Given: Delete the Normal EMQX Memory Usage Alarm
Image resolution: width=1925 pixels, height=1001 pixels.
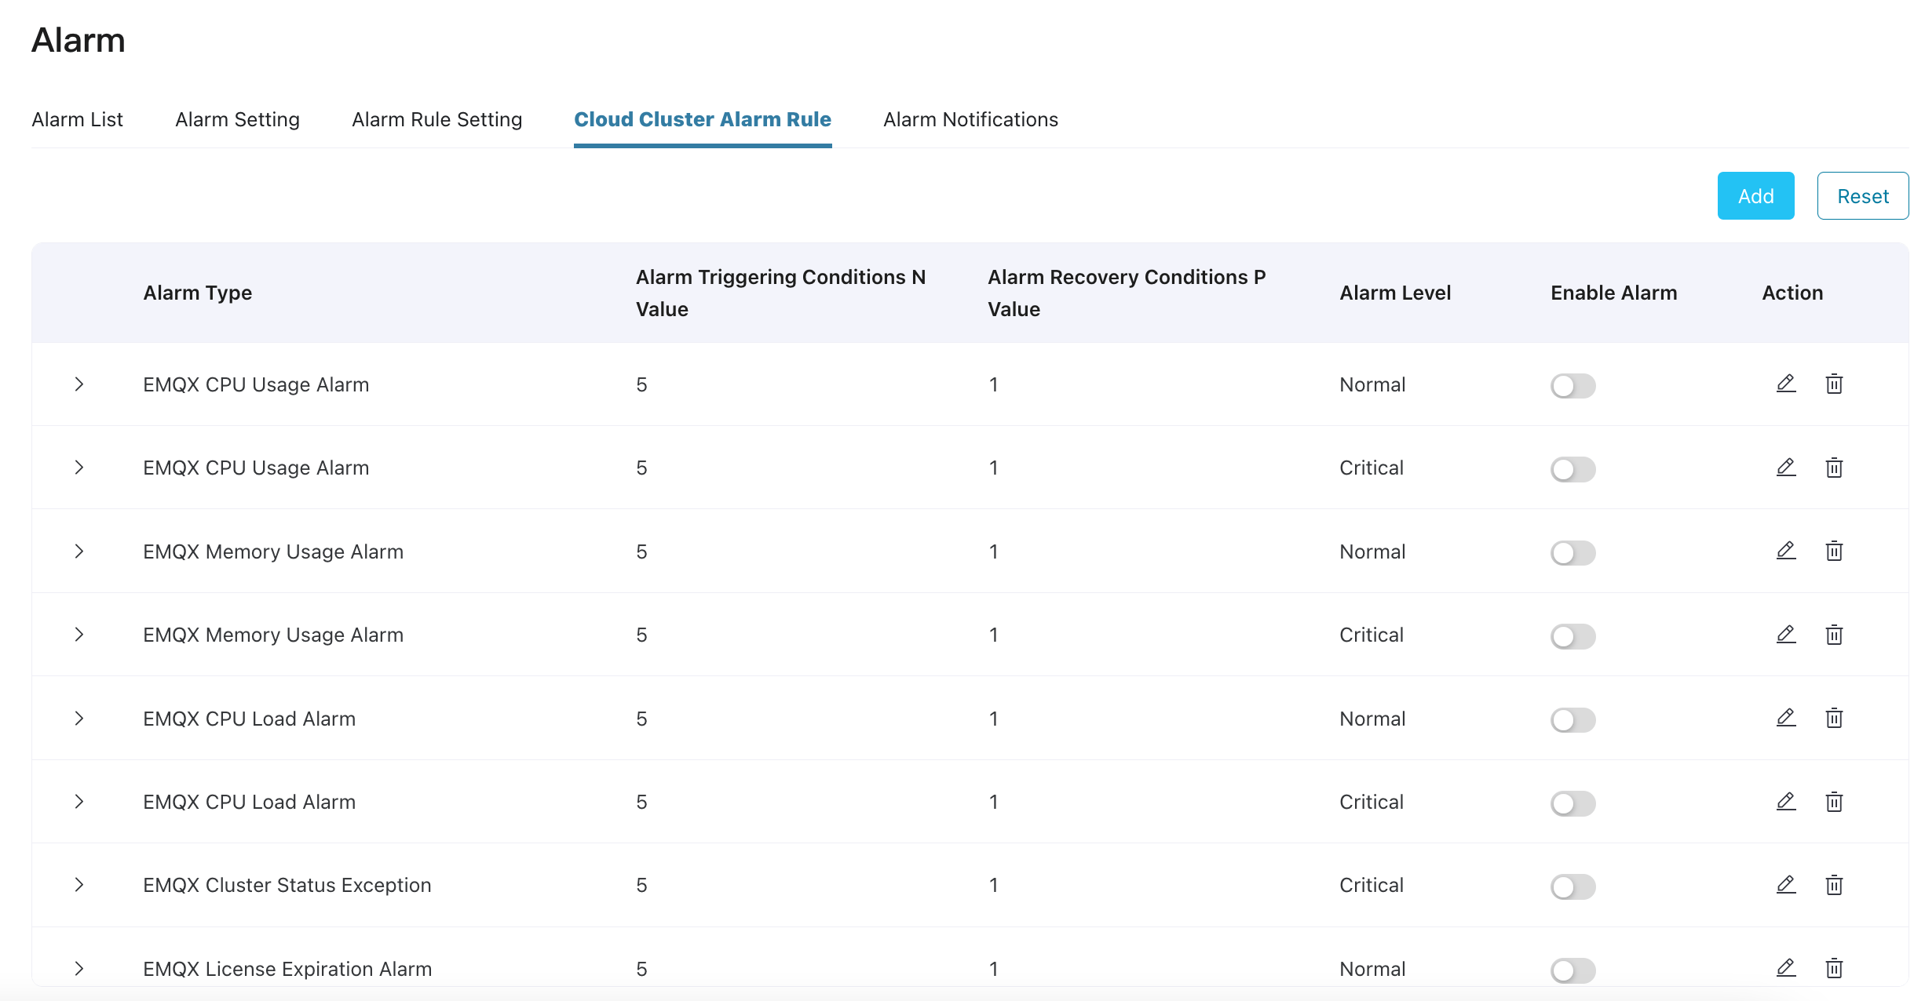Looking at the screenshot, I should tap(1834, 551).
